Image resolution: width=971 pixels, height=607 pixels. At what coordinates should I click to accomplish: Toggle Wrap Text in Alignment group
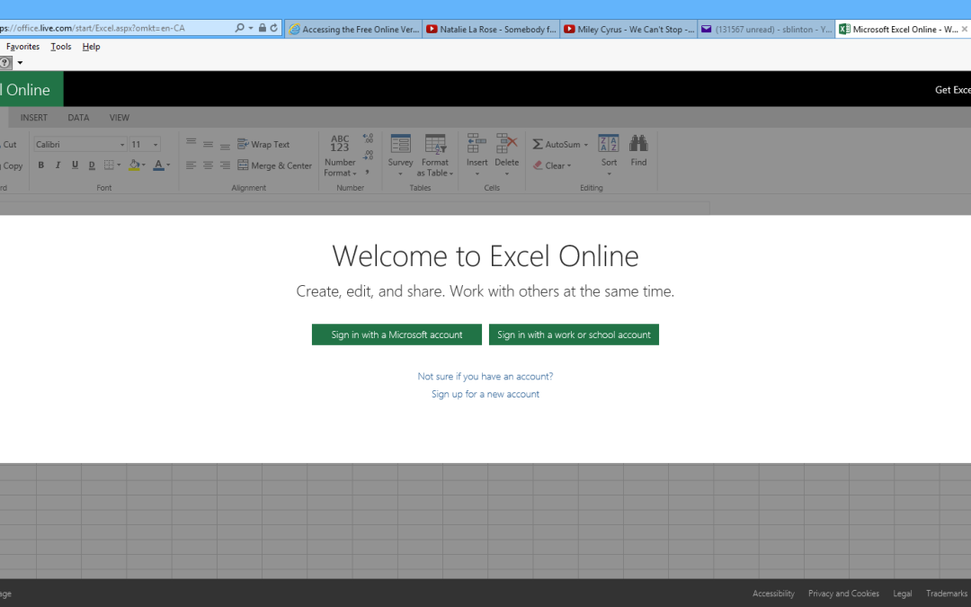[263, 144]
